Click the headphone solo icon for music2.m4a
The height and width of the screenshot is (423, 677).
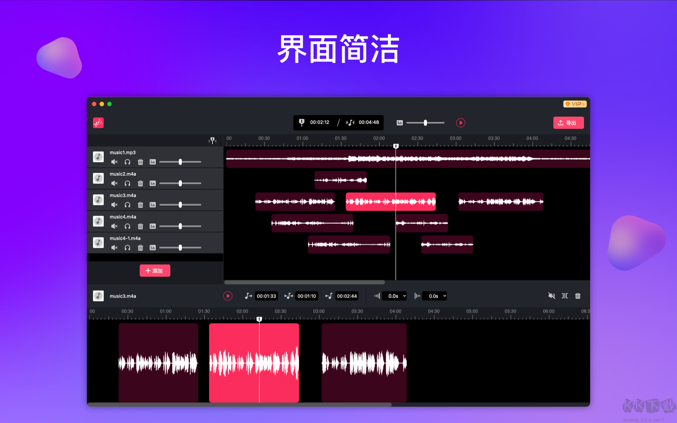[x=127, y=183]
